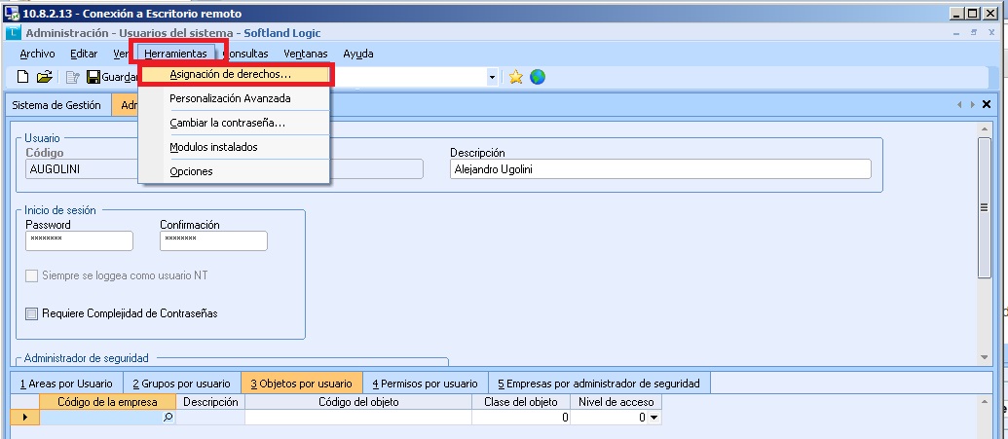Open Modulos instalados menu item
This screenshot has width=1008, height=439.
(x=213, y=147)
